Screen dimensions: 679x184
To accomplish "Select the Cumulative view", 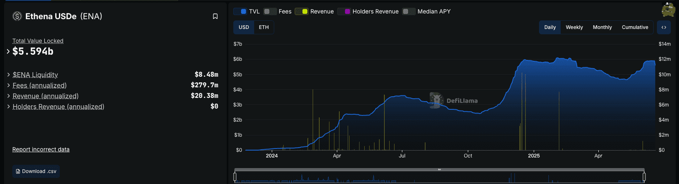I will coord(635,27).
